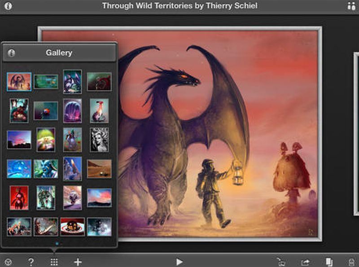359x267 pixels.
Task: Open the help question mark icon
Action: [31, 262]
